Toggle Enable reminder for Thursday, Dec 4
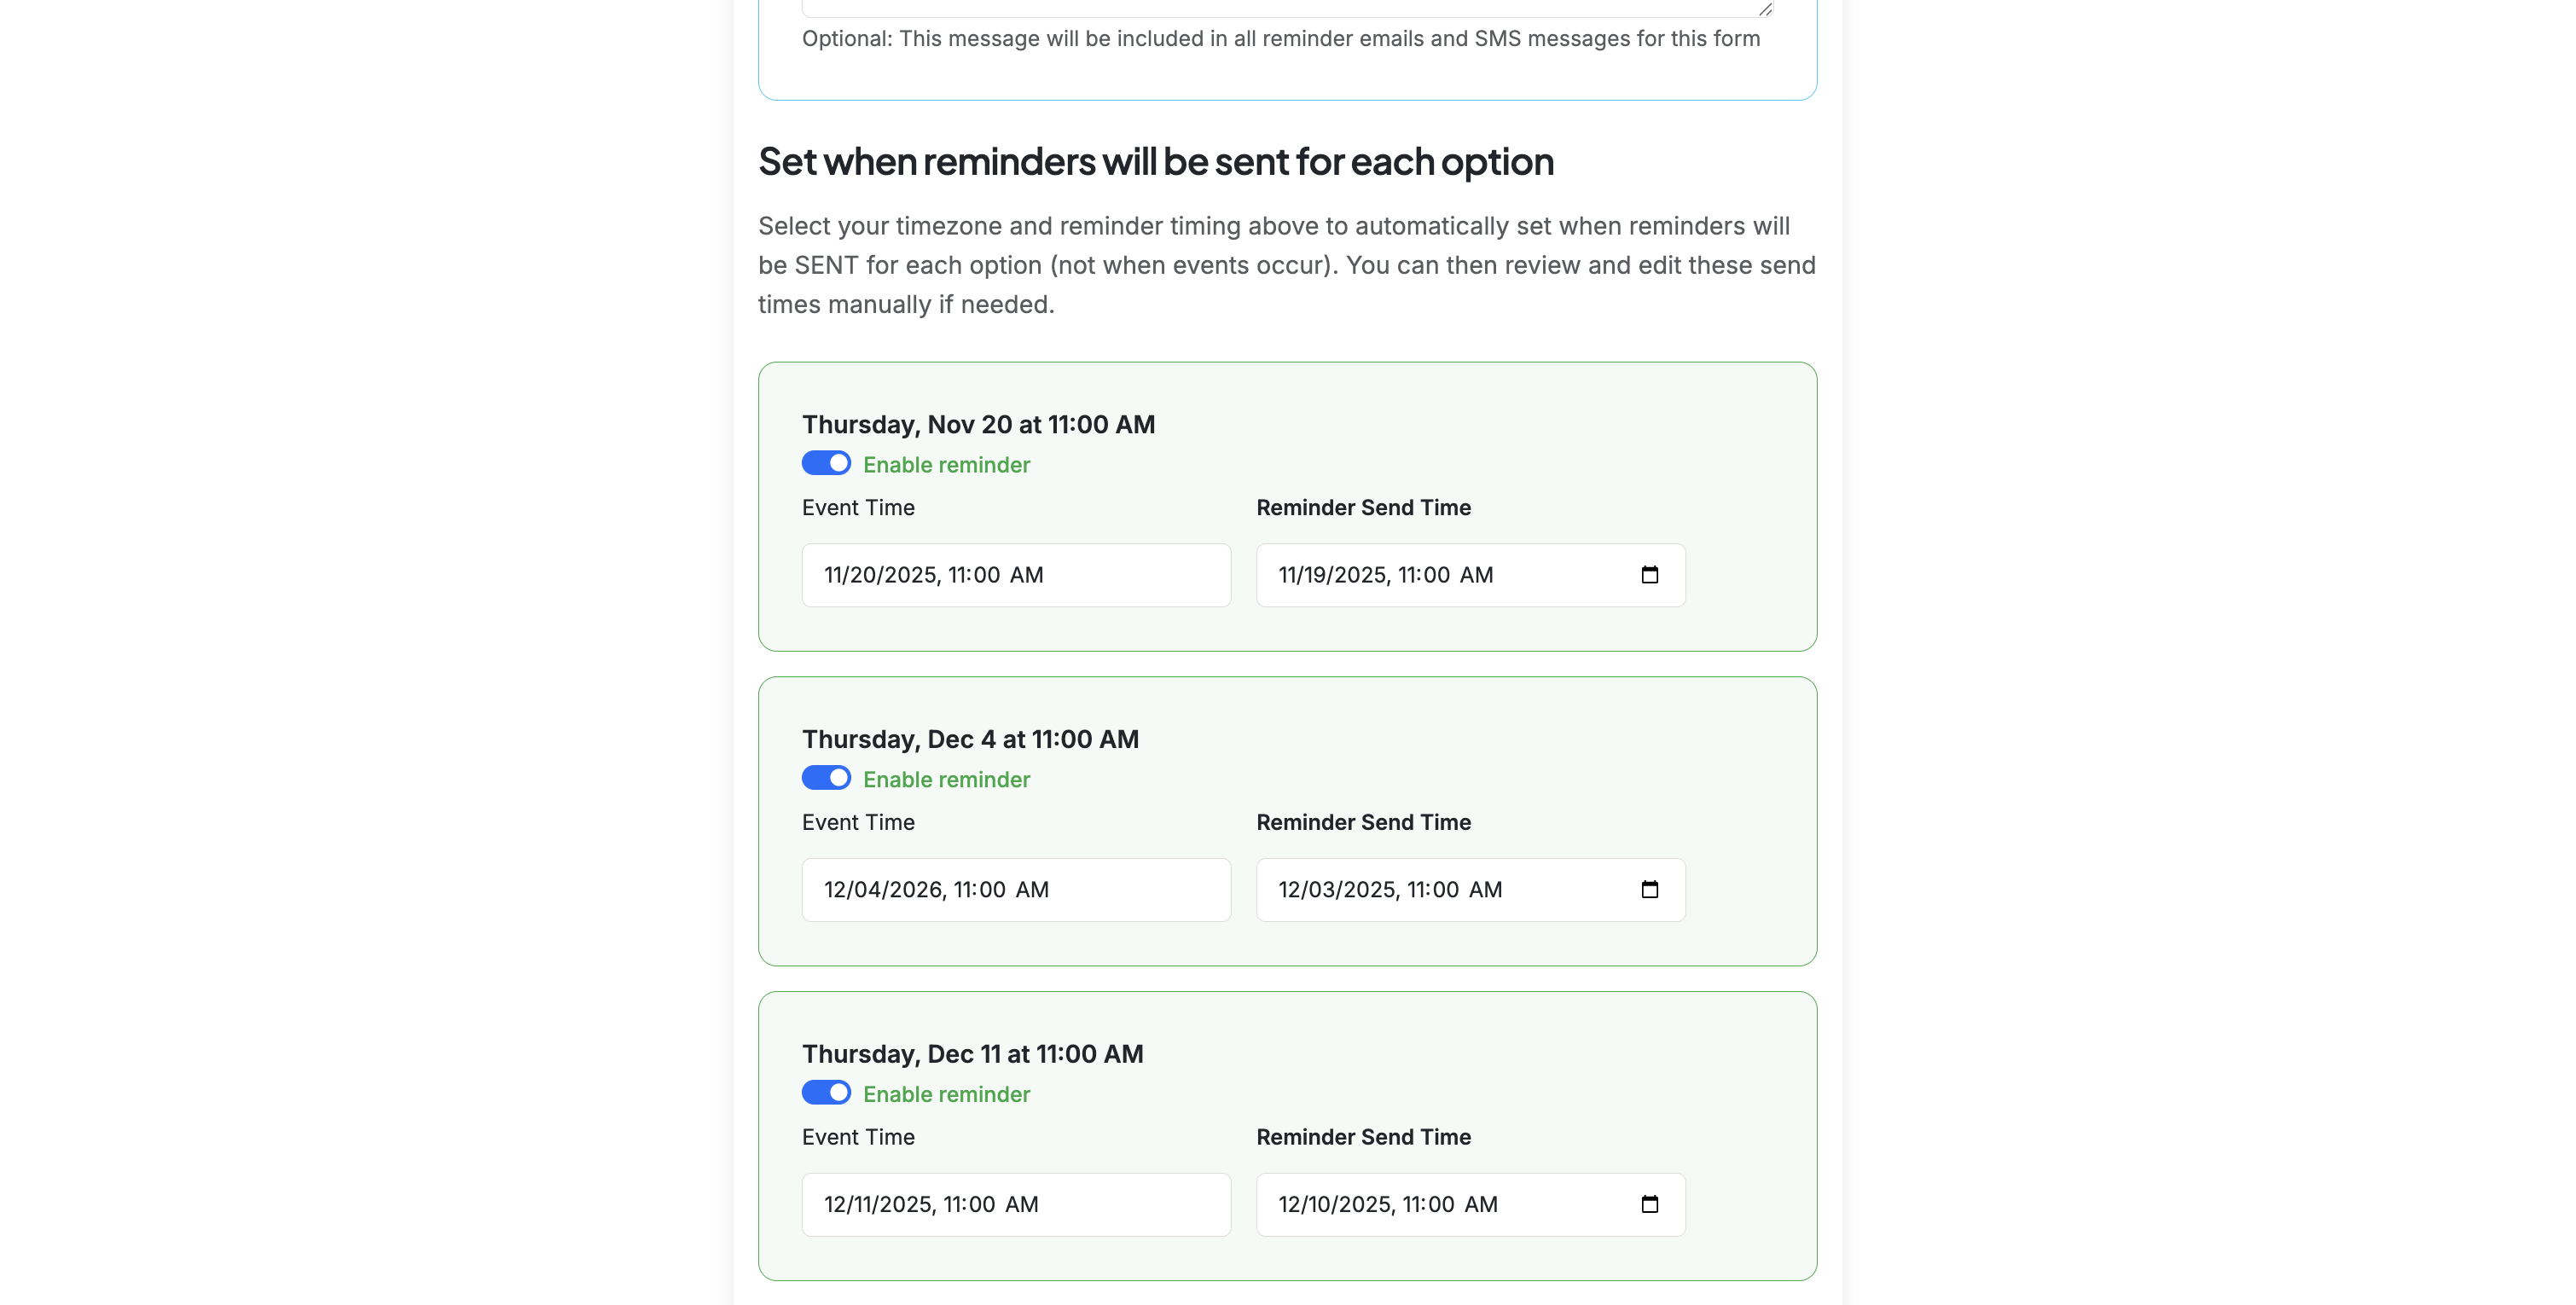2576x1305 pixels. 826,777
